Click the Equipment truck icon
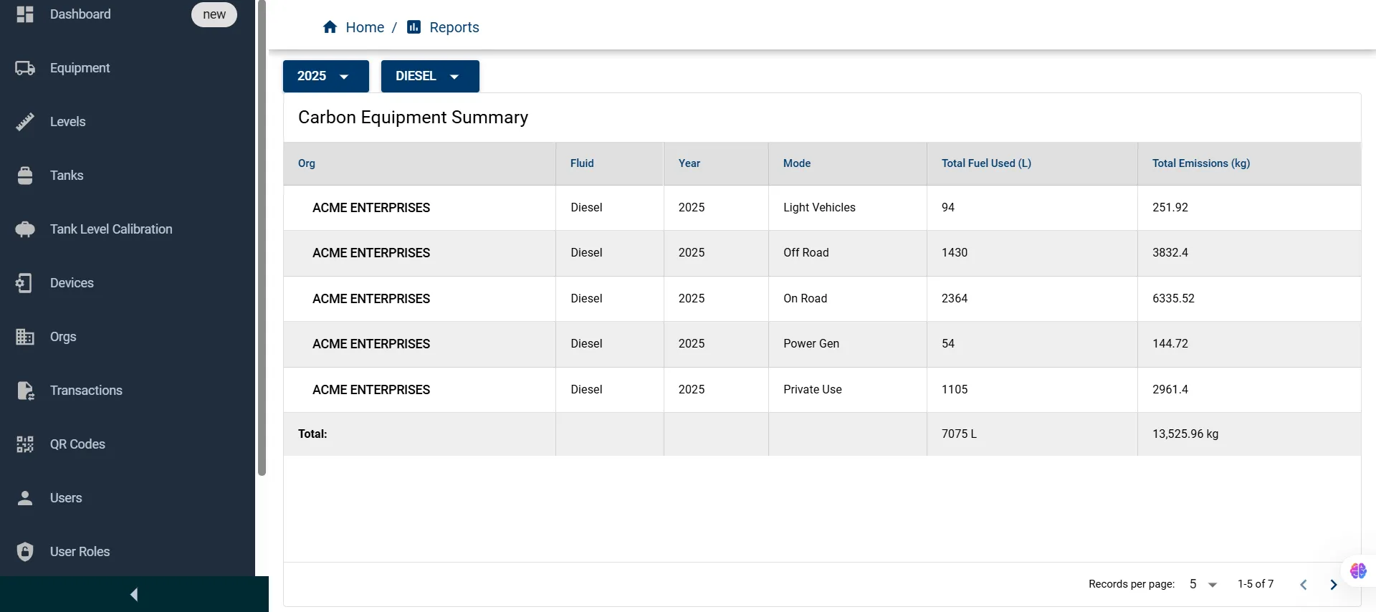 pyautogui.click(x=25, y=68)
